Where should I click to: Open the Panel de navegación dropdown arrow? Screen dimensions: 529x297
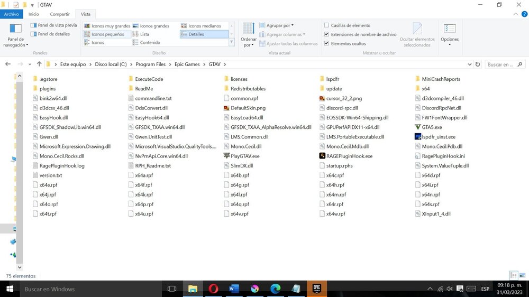(x=27, y=45)
